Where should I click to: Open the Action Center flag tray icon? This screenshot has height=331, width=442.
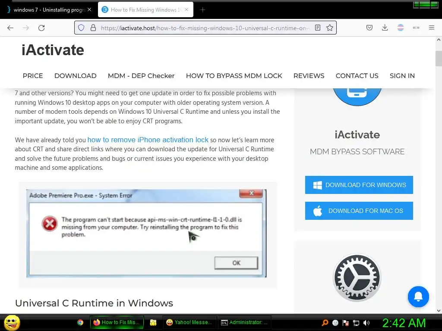click(346, 323)
